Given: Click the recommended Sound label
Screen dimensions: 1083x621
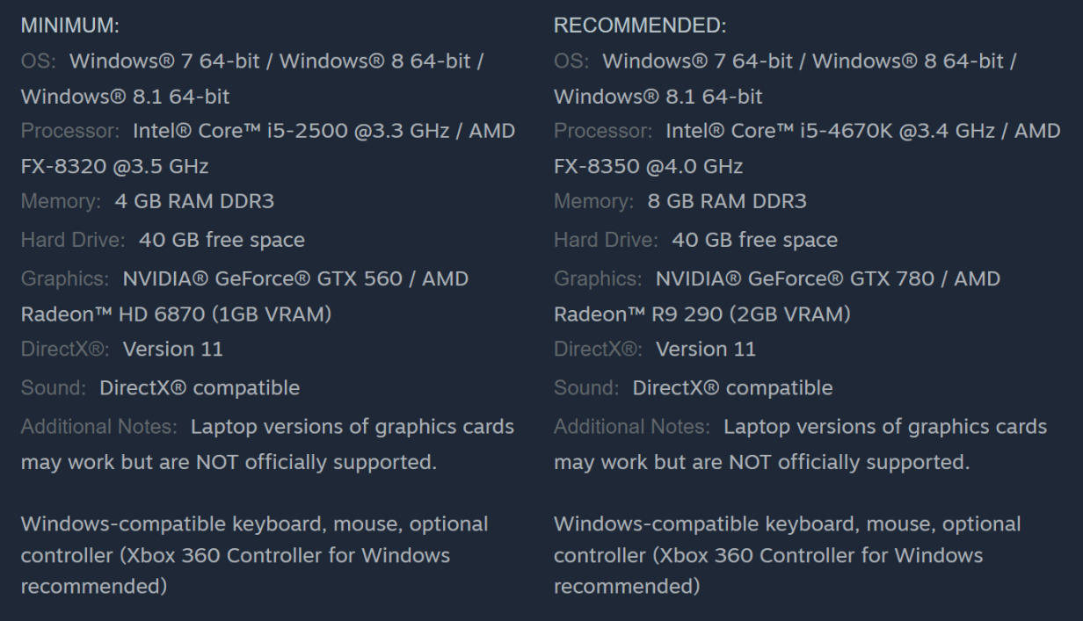Looking at the screenshot, I should click(x=587, y=387).
